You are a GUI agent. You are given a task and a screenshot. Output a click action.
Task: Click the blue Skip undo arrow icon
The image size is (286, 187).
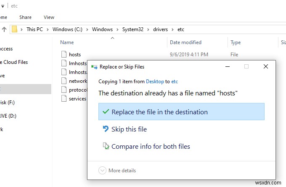106,129
